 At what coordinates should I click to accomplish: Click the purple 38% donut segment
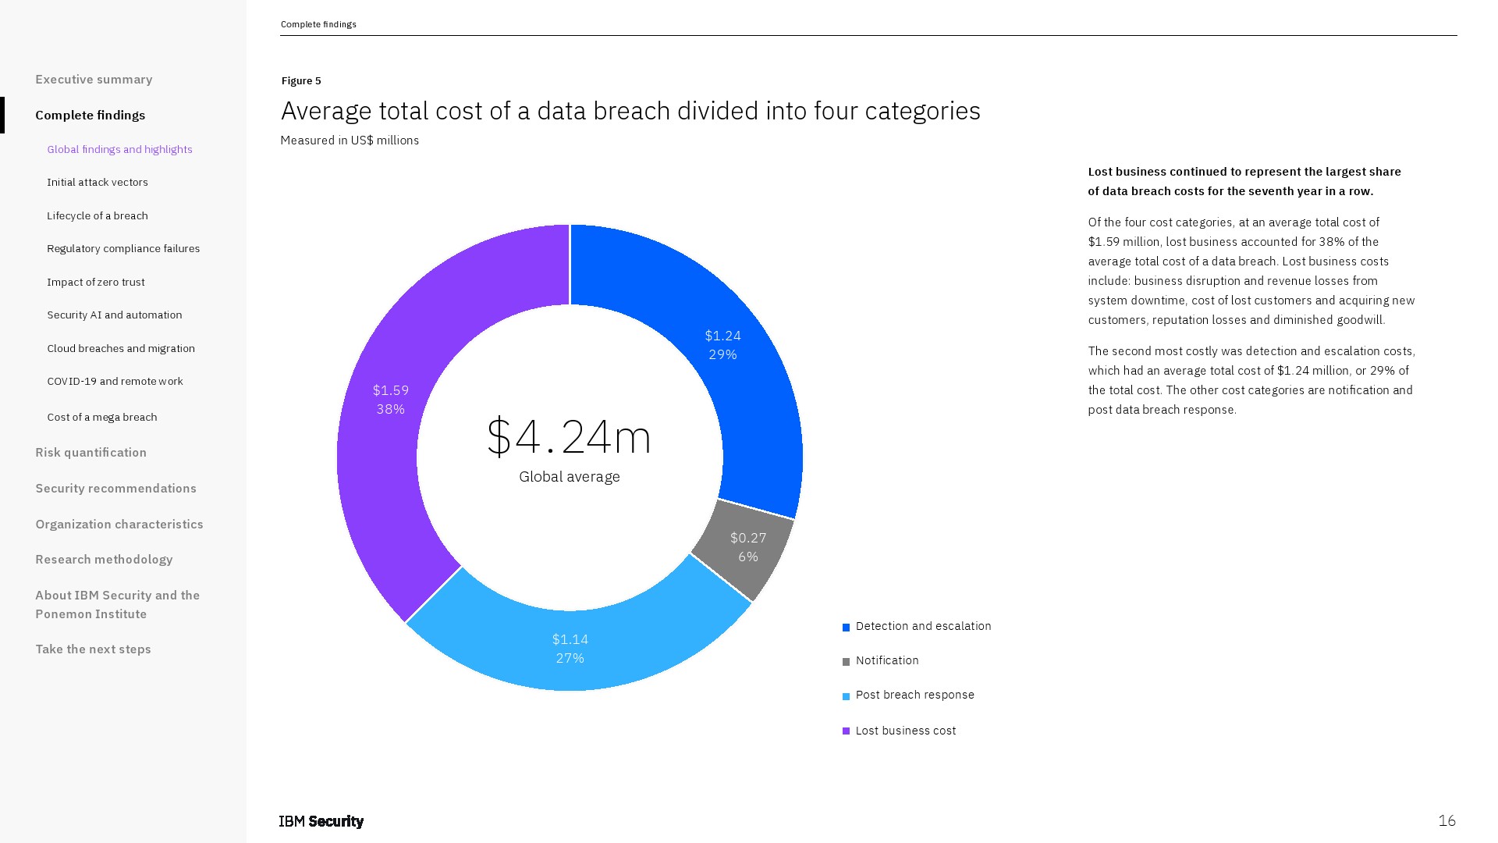pyautogui.click(x=382, y=437)
